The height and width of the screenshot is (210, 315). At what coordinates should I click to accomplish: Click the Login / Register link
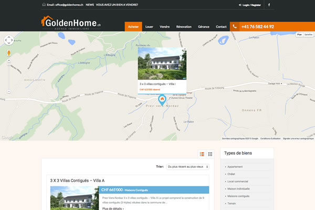[251, 5]
